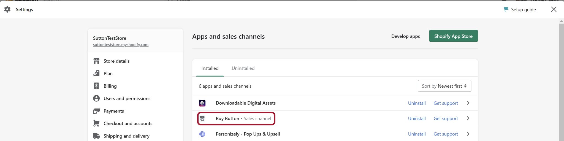Click the Shipping and delivery truck icon
564x141 pixels.
pyautogui.click(x=96, y=136)
